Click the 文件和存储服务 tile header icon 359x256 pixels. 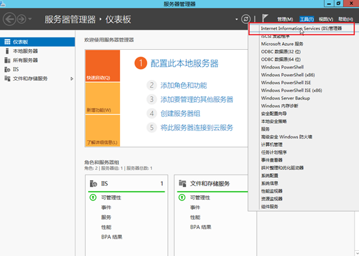tap(182, 183)
